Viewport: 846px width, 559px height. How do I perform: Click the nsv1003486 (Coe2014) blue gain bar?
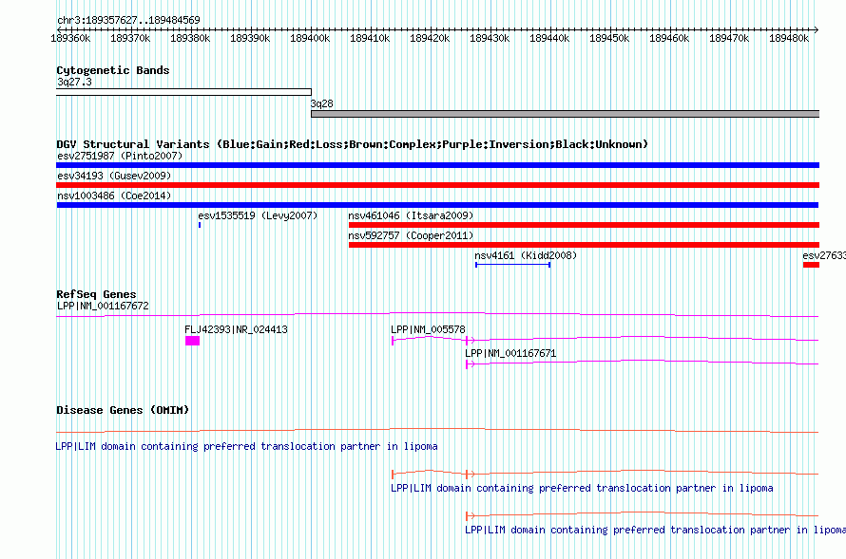point(437,205)
